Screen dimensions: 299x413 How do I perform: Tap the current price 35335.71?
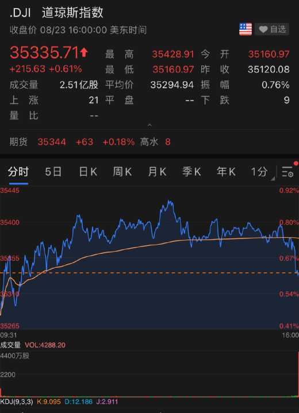click(x=44, y=52)
